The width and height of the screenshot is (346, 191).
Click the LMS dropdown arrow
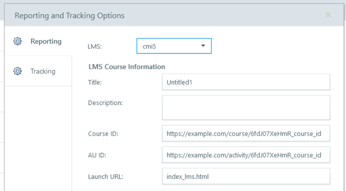click(203, 46)
